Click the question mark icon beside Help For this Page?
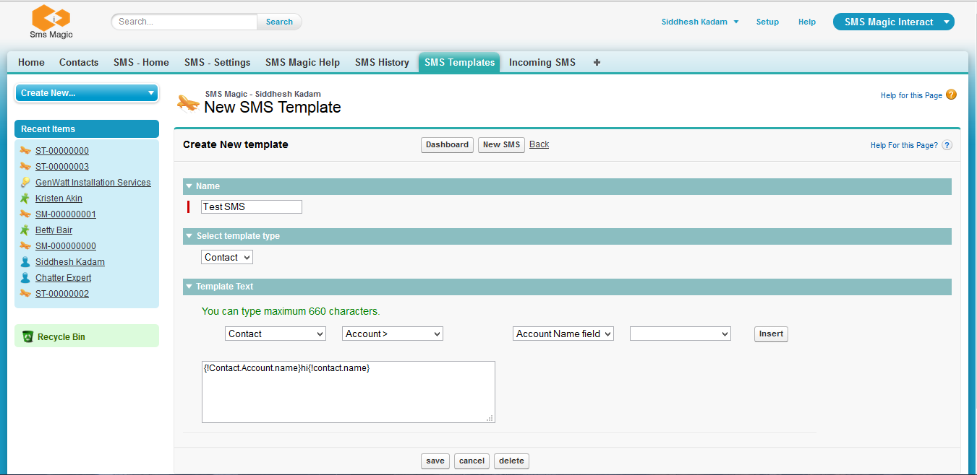The width and height of the screenshot is (977, 475). (947, 145)
